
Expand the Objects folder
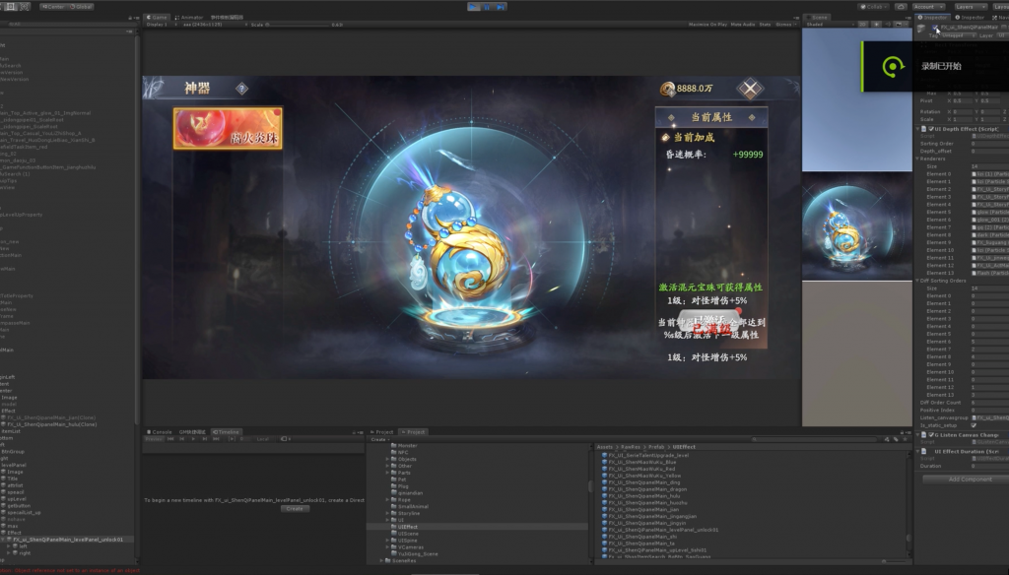[387, 459]
